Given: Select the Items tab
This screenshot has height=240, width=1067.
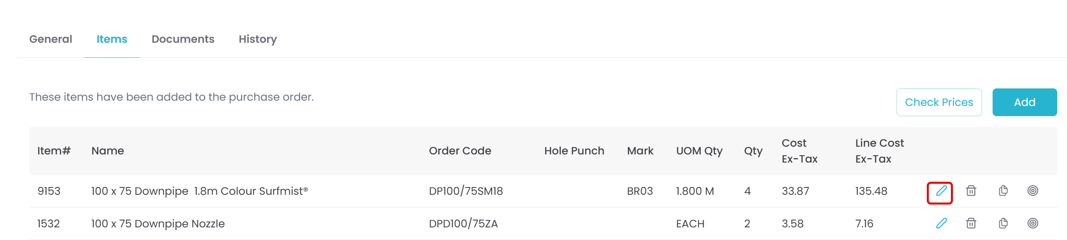Looking at the screenshot, I should click(x=112, y=39).
